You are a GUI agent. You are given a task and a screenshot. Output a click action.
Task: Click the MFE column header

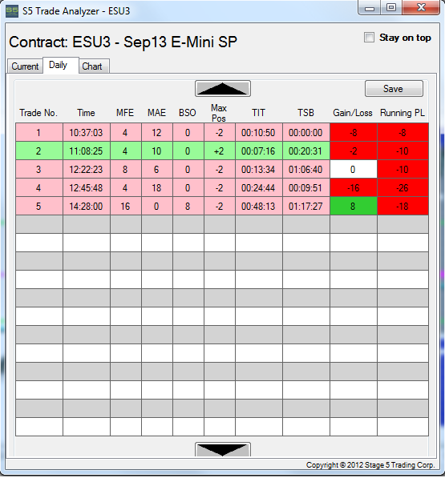[x=125, y=113]
